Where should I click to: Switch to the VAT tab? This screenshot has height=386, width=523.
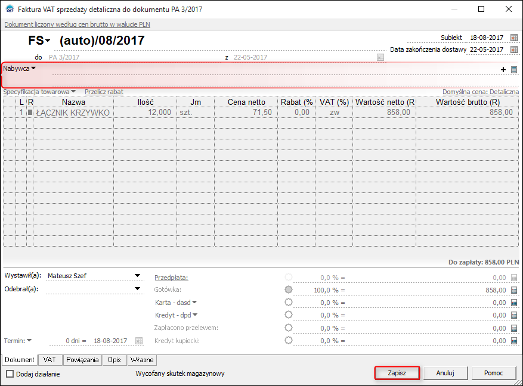(49, 360)
